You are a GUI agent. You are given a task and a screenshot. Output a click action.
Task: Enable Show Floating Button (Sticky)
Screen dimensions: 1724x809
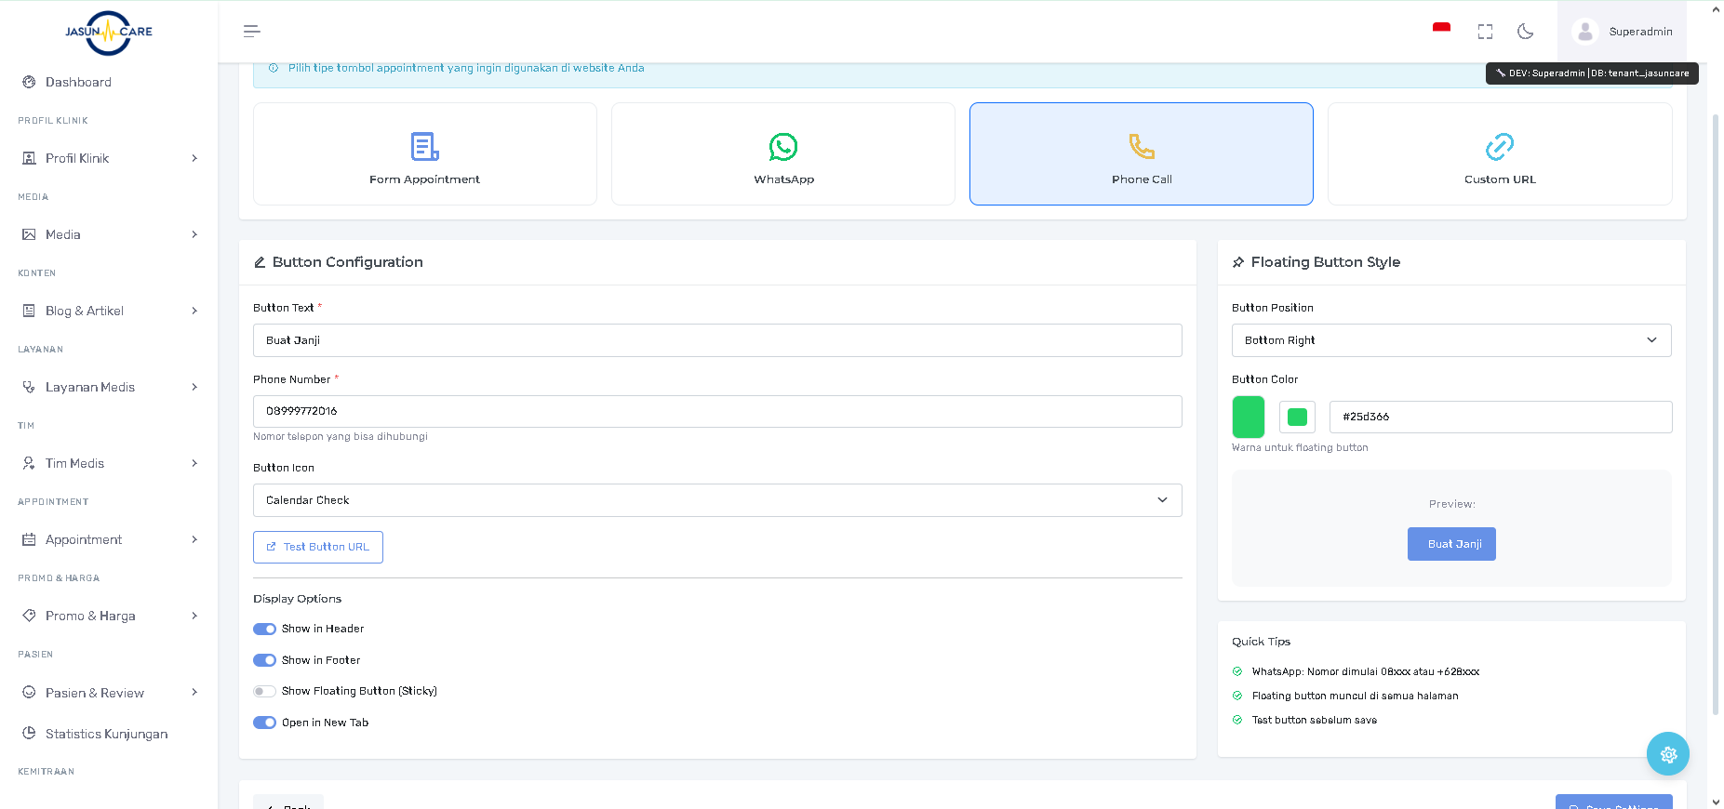tap(265, 691)
